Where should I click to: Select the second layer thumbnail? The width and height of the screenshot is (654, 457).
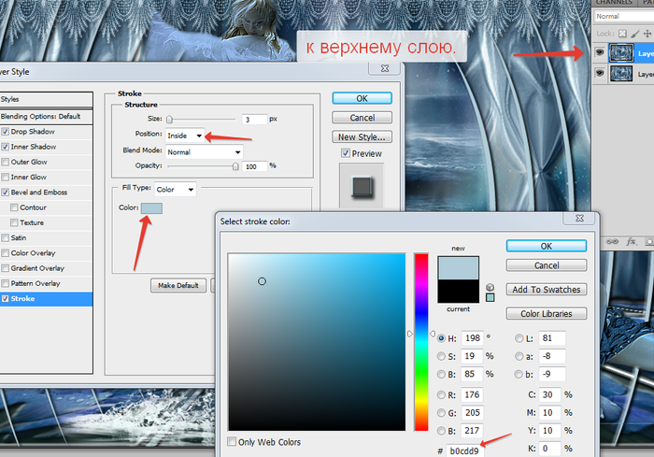pos(621,74)
